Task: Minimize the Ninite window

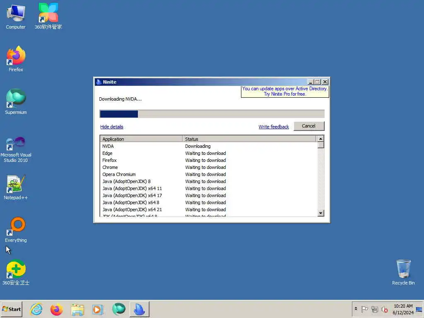Action: [x=311, y=82]
